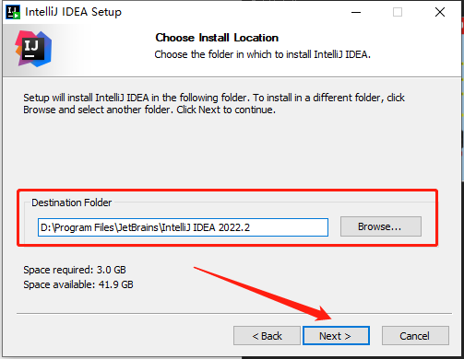Click the Choose Install Location heading

[217, 38]
